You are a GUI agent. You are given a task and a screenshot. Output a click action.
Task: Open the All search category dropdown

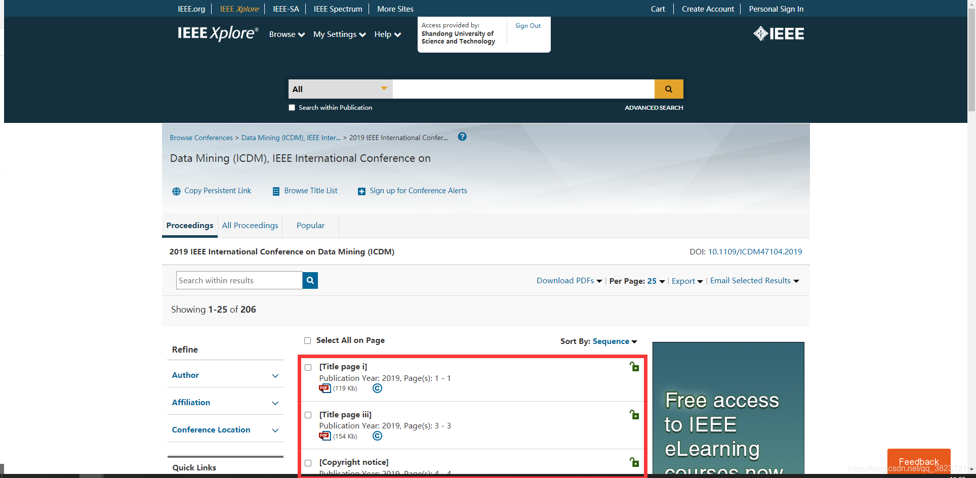click(340, 89)
